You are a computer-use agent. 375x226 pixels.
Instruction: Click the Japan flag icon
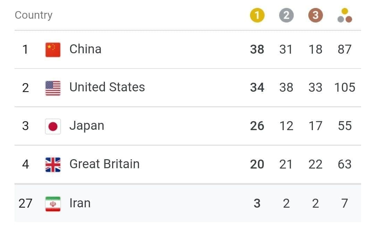click(53, 126)
